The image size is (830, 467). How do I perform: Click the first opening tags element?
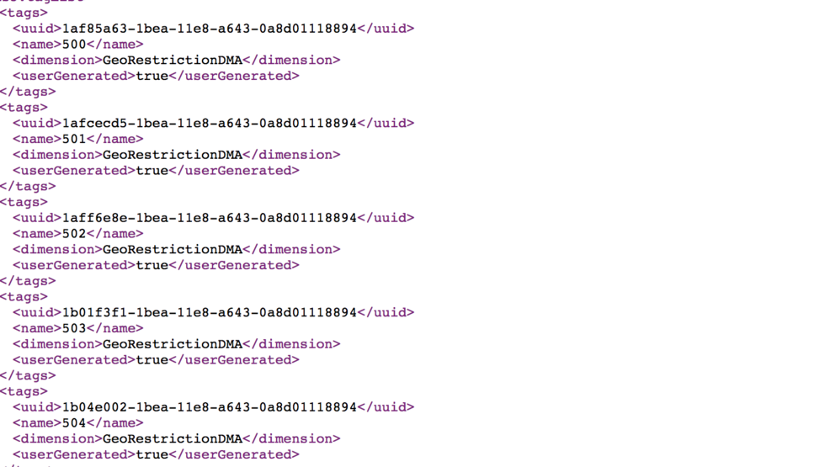click(24, 13)
